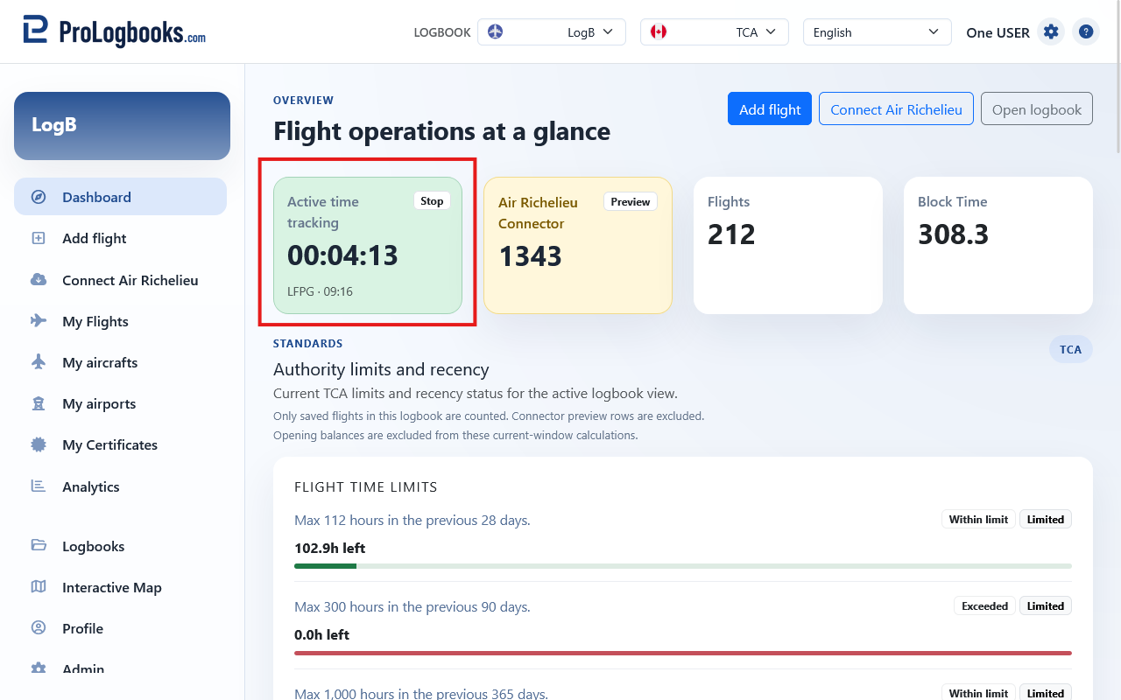Image resolution: width=1121 pixels, height=700 pixels.
Task: Click the logbook emblem icon in LogB selector
Action: click(x=496, y=31)
